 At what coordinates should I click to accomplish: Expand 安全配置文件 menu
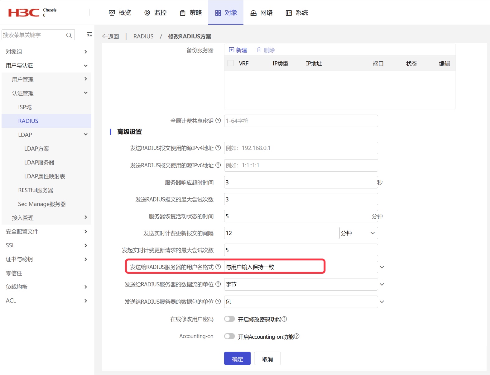86,231
